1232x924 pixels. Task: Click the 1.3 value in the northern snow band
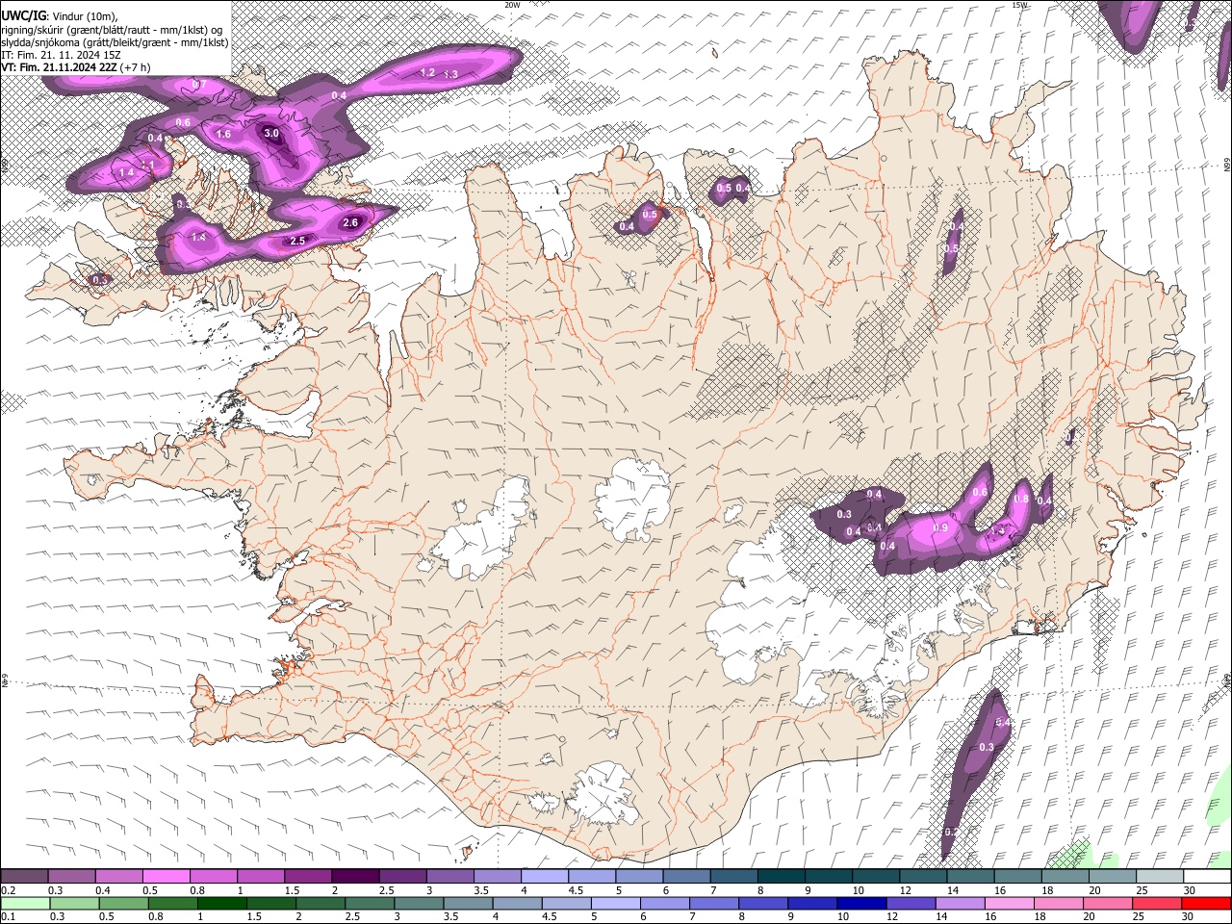(450, 74)
